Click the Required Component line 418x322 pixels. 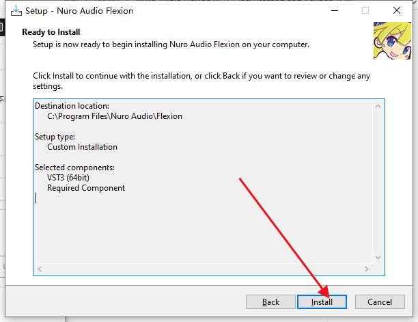[x=86, y=188]
